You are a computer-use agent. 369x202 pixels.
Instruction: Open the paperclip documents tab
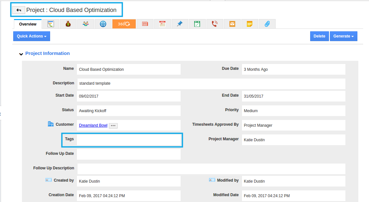pyautogui.click(x=267, y=24)
